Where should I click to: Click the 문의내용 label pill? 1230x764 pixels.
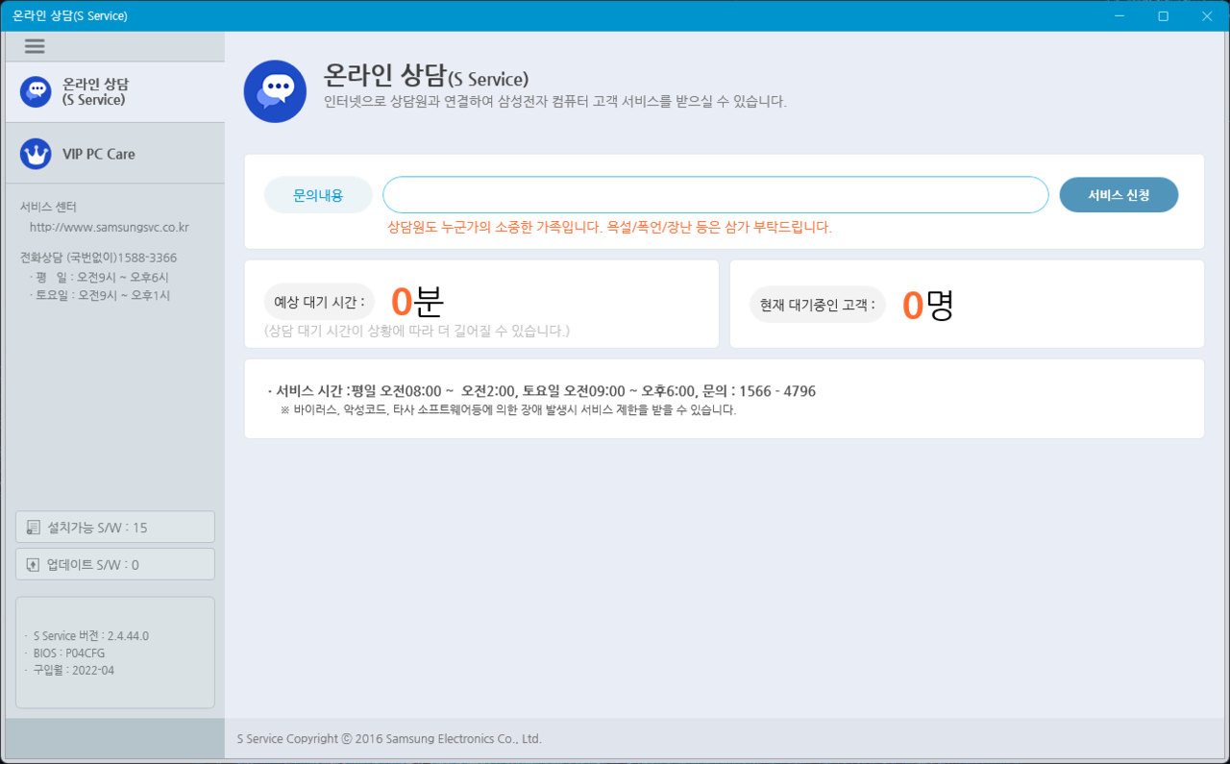318,195
